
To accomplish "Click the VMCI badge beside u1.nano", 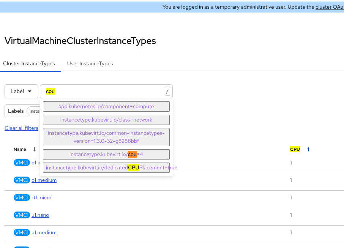I will click(x=22, y=215).
